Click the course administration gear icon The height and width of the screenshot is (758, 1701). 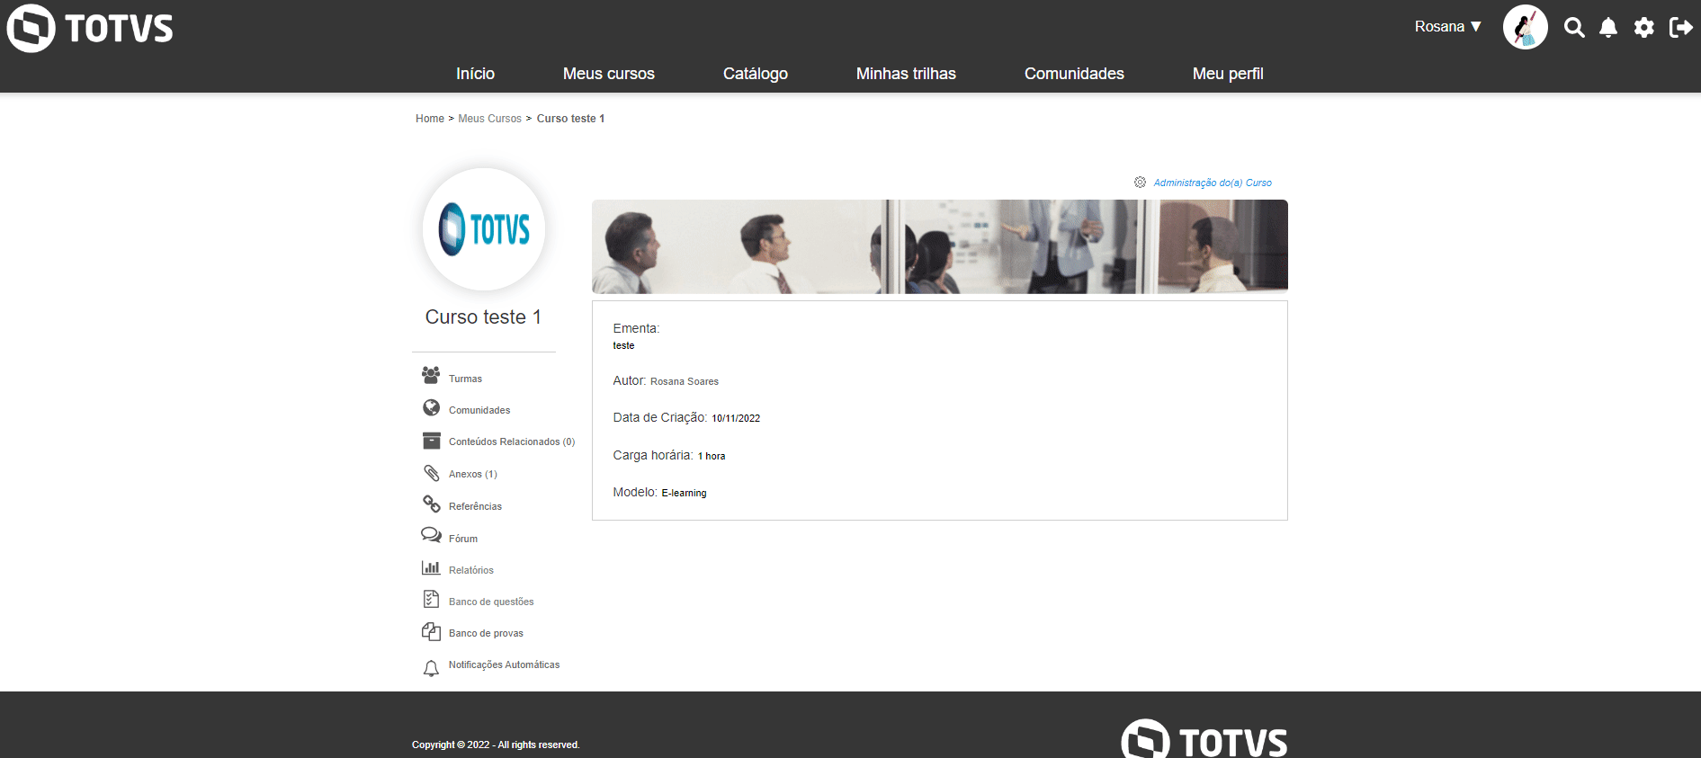tap(1140, 183)
